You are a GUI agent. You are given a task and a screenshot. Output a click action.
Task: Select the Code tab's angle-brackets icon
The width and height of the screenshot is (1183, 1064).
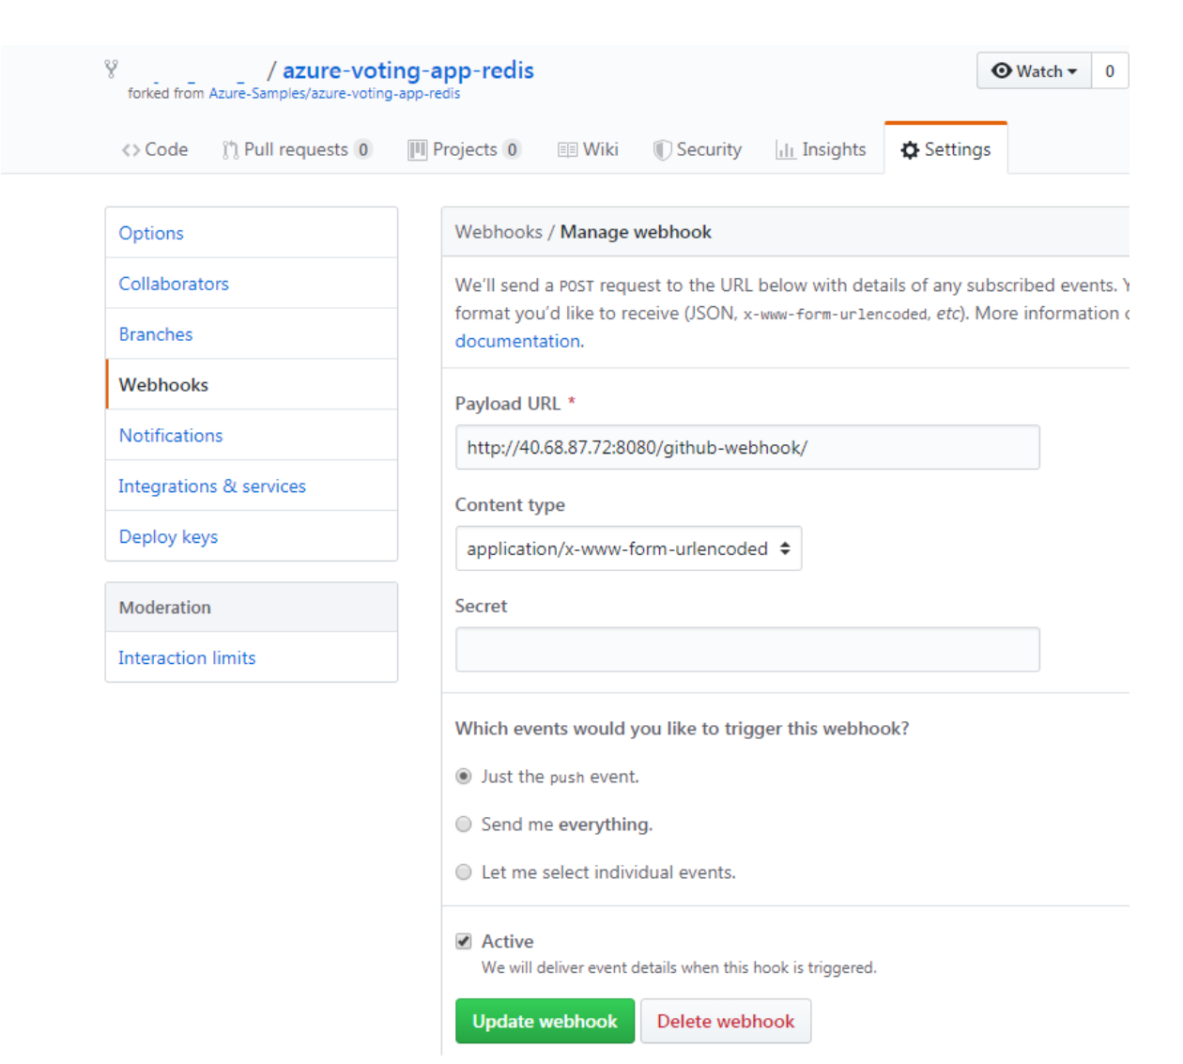pyautogui.click(x=130, y=148)
